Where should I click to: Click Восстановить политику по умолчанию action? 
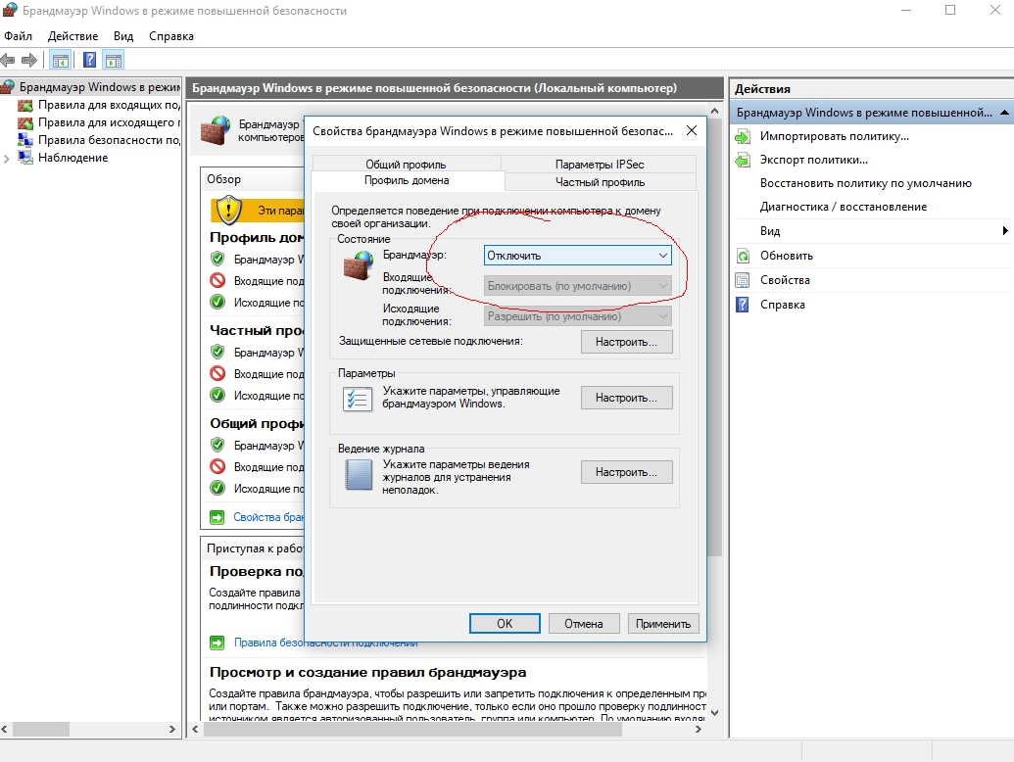pyautogui.click(x=866, y=183)
